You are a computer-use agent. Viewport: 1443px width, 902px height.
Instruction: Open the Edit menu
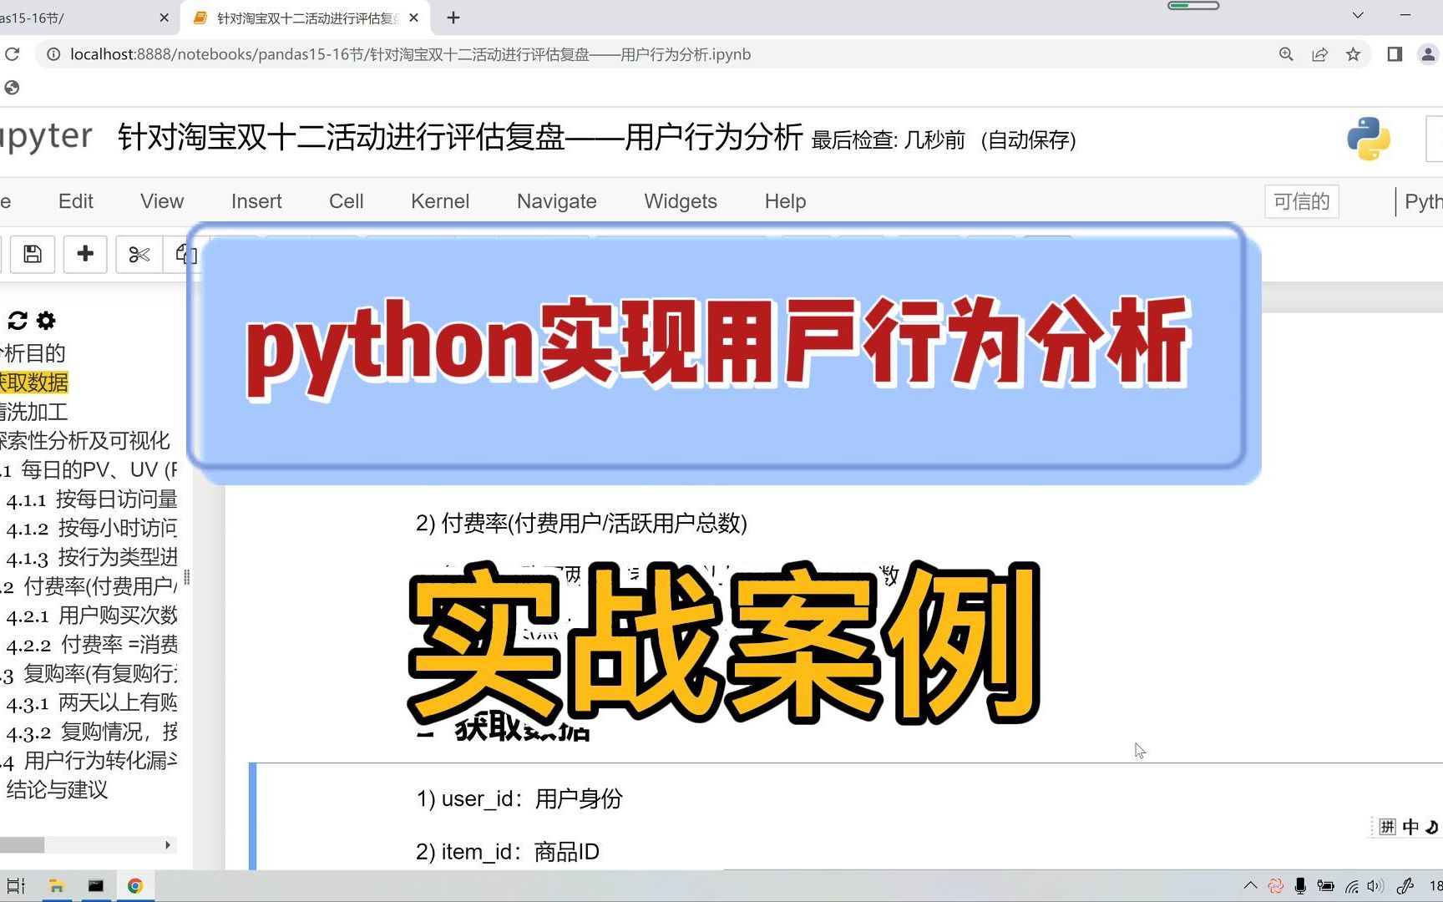76,201
